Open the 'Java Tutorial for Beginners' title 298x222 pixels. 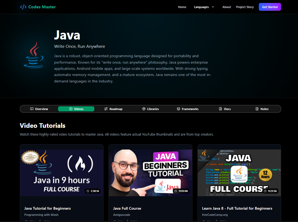tap(48, 208)
